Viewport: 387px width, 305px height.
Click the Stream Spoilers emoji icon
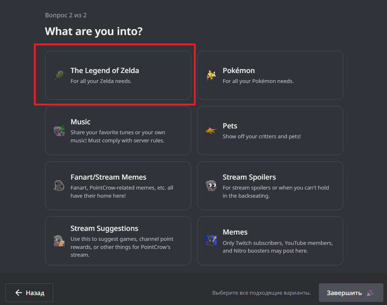211,186
